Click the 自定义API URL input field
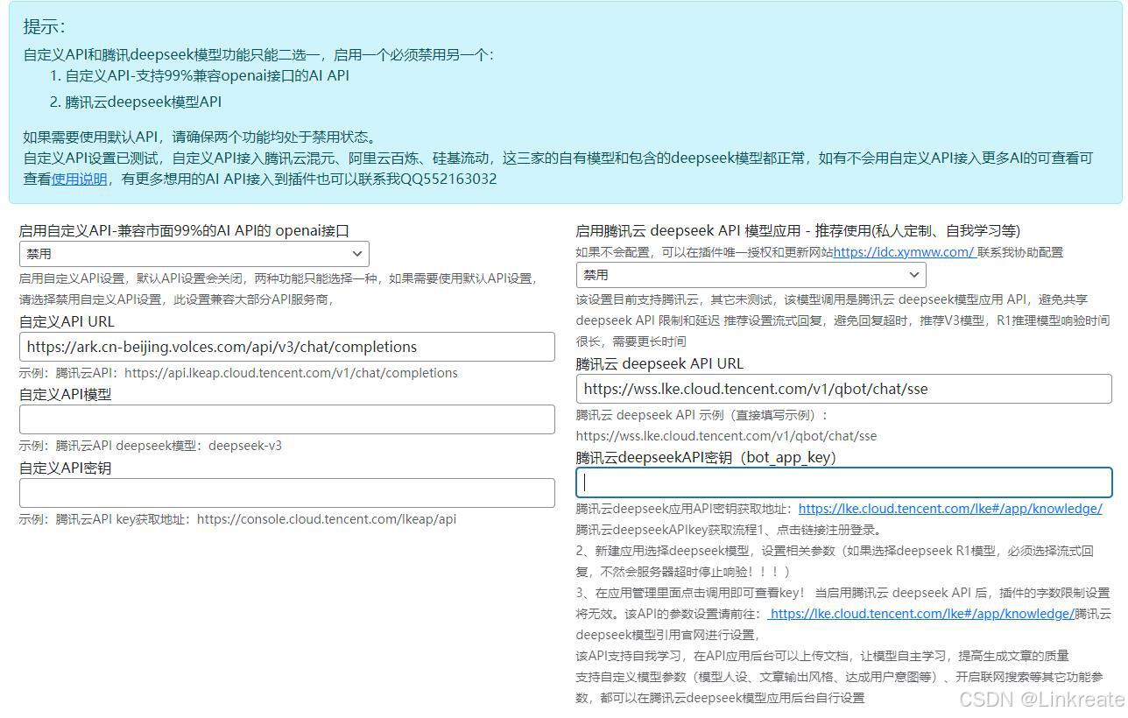Image resolution: width=1128 pixels, height=718 pixels. [287, 347]
